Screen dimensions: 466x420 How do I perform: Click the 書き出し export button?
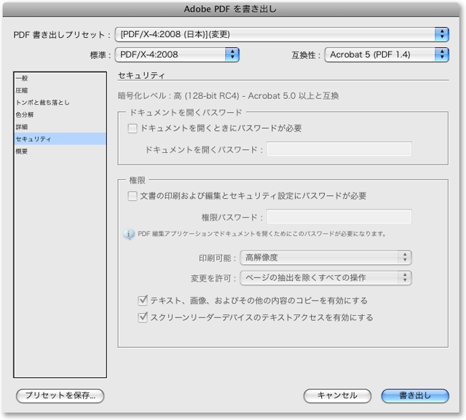point(415,395)
